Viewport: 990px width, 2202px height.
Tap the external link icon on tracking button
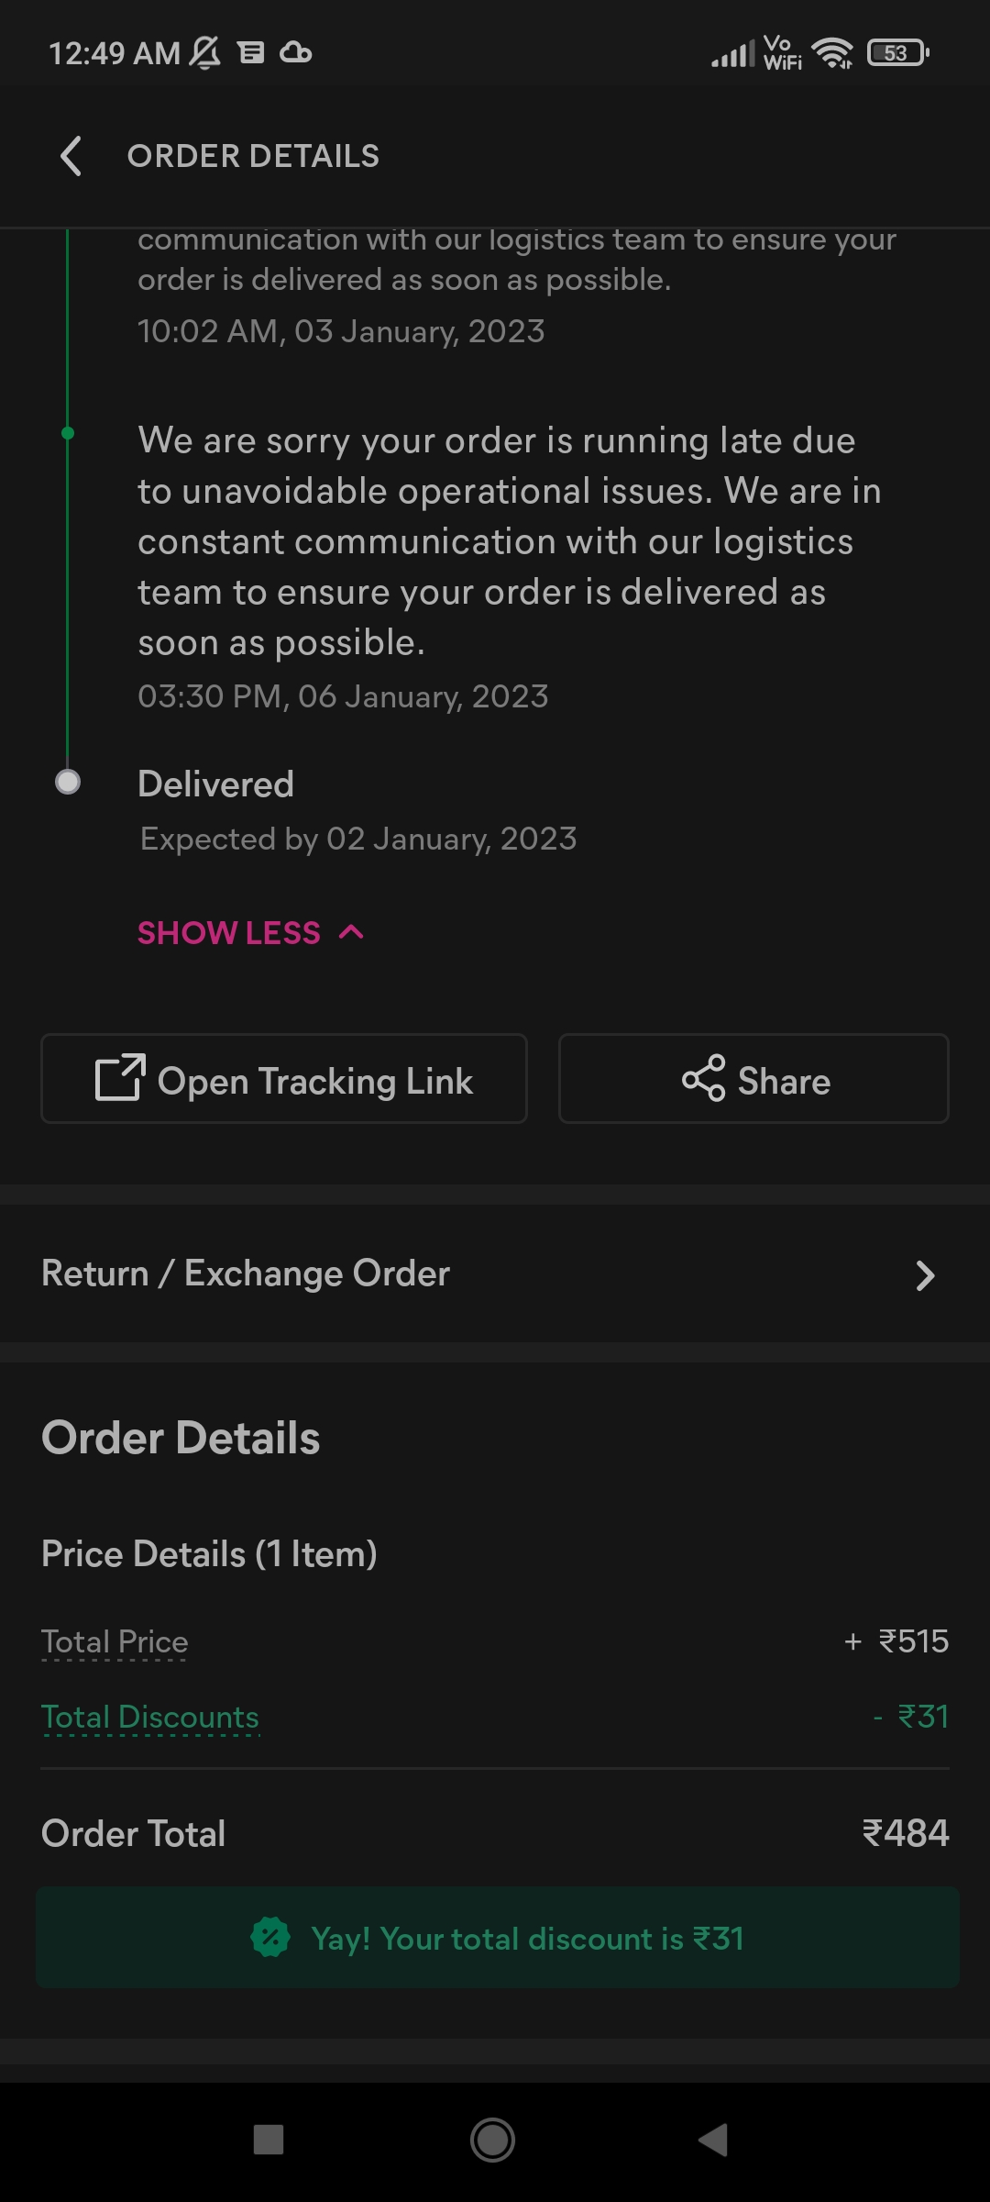tap(120, 1078)
